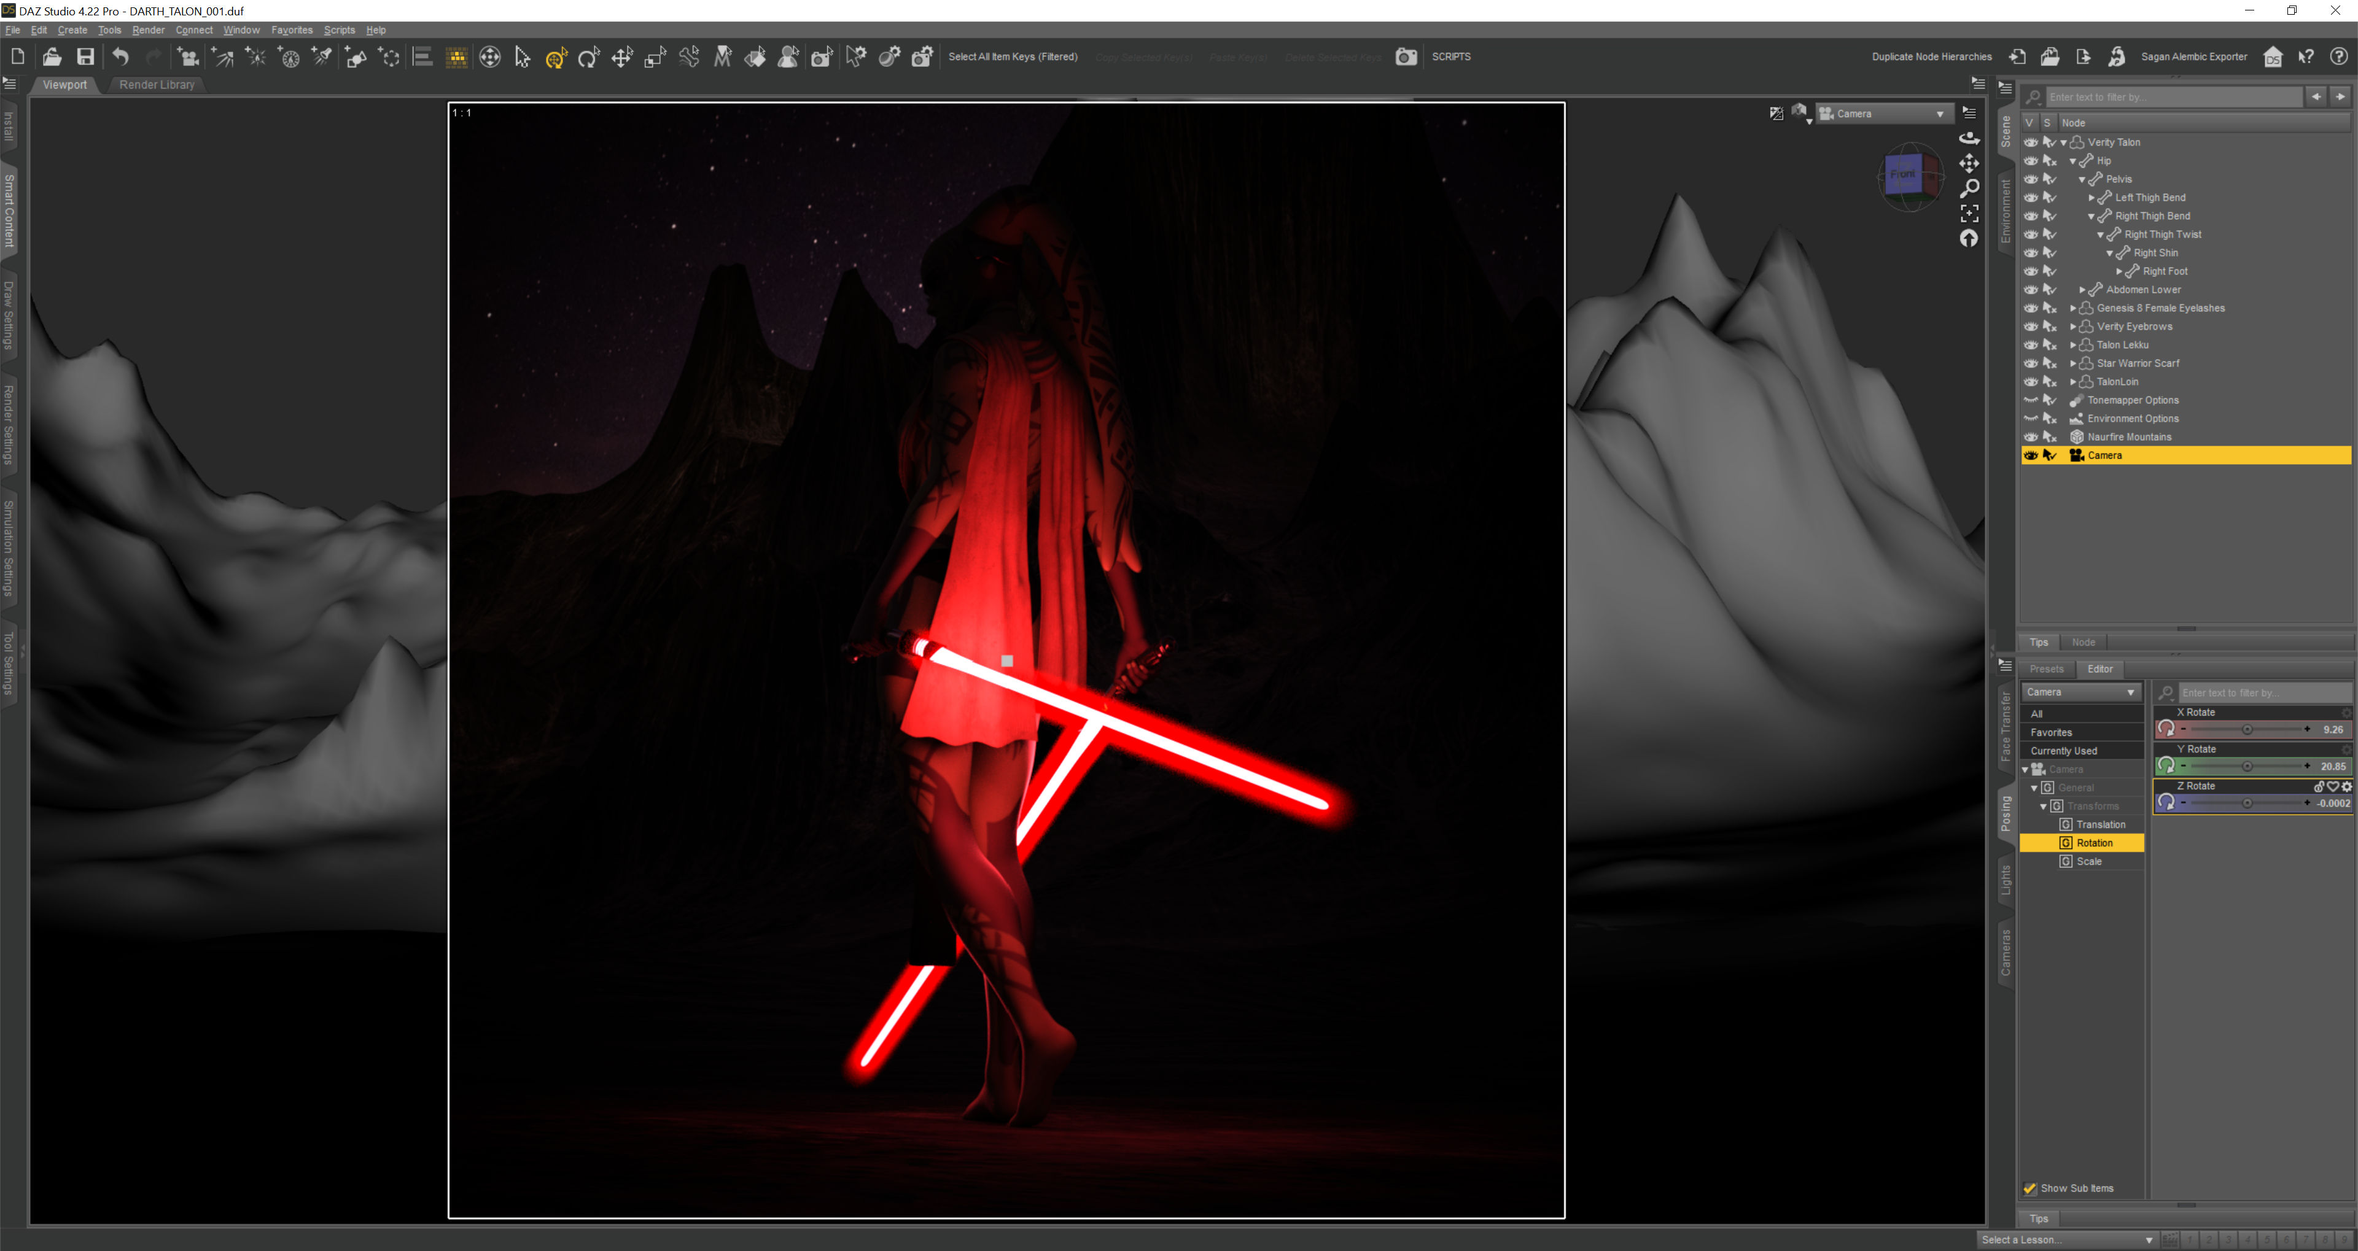Expand the Abdomen Lower node
Image resolution: width=2358 pixels, height=1251 pixels.
(2082, 290)
